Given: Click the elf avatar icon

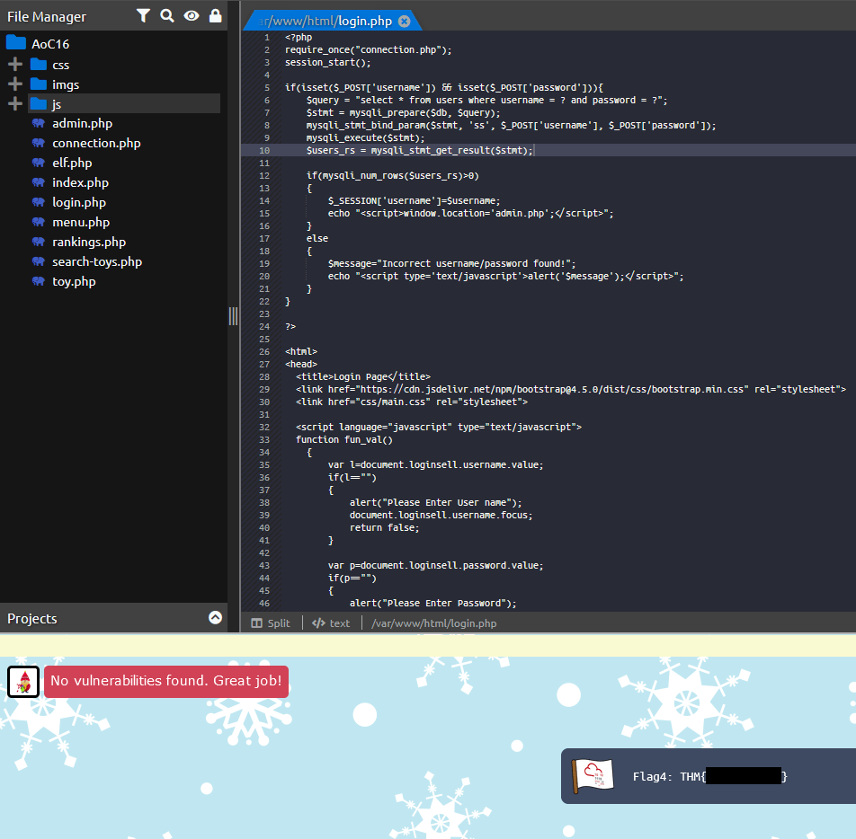Looking at the screenshot, I should (23, 682).
